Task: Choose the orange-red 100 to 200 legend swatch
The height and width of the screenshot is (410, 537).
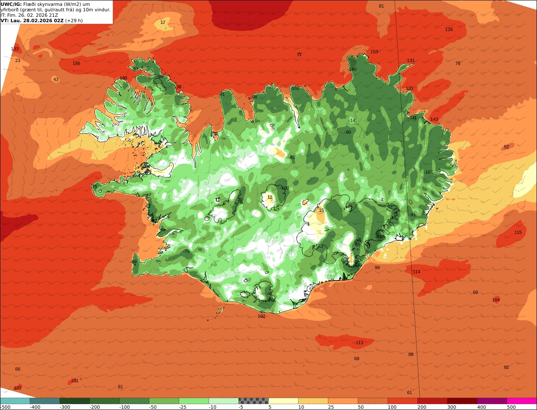Action: [x=403, y=401]
